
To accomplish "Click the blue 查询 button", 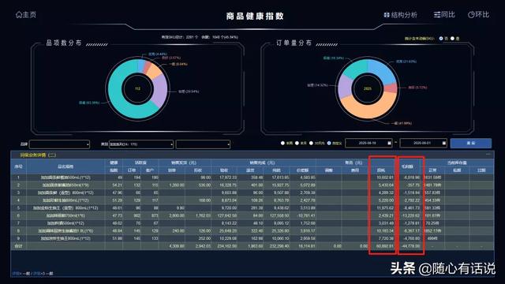I will click(x=471, y=143).
